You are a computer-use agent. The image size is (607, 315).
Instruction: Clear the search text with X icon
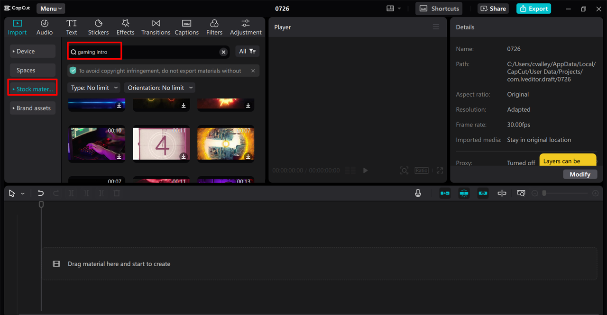click(x=223, y=52)
